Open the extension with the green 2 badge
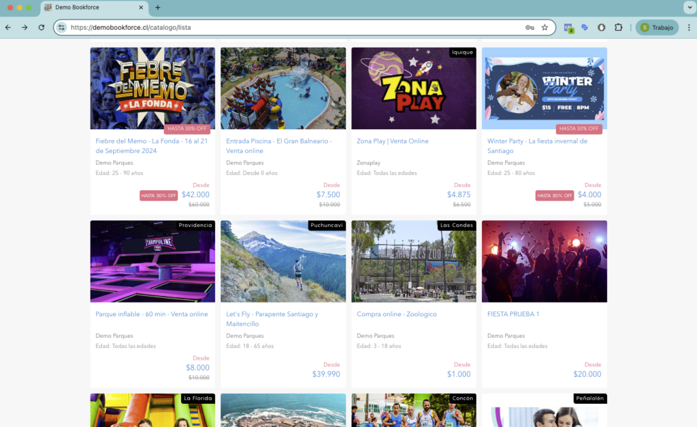Screen dimensions: 697x427 [568, 28]
